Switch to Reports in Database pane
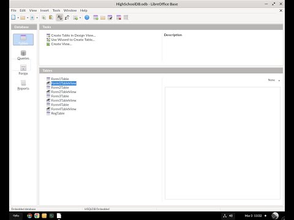The image size is (294, 220). [23, 85]
